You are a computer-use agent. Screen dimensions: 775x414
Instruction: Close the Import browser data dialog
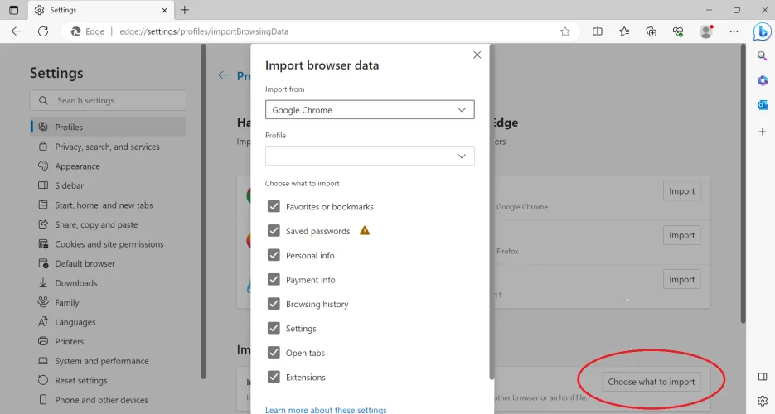(x=477, y=55)
